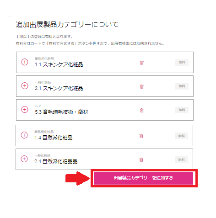This screenshot has width=216, height=218.
Task: Click 出展製品カテゴリーを追加する button
Action: click(143, 178)
